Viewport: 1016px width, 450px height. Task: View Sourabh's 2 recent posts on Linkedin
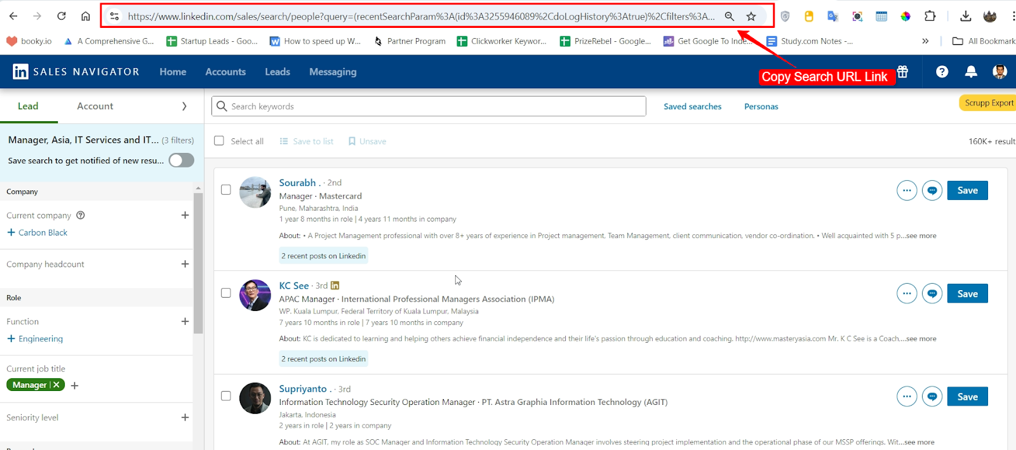point(324,256)
